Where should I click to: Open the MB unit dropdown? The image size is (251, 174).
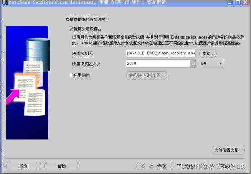coord(211,64)
